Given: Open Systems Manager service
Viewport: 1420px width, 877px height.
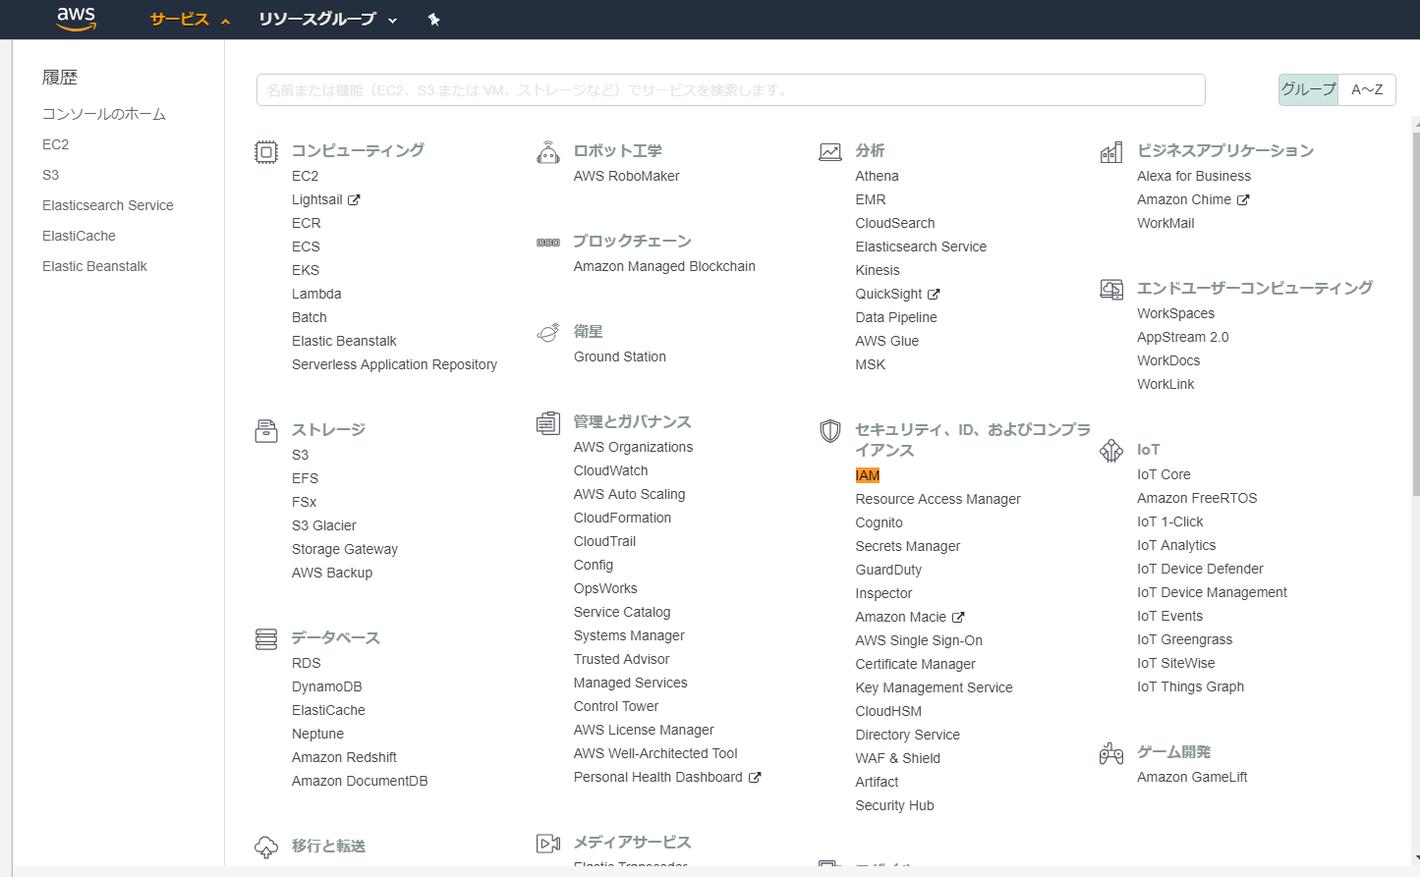Looking at the screenshot, I should tap(629, 635).
